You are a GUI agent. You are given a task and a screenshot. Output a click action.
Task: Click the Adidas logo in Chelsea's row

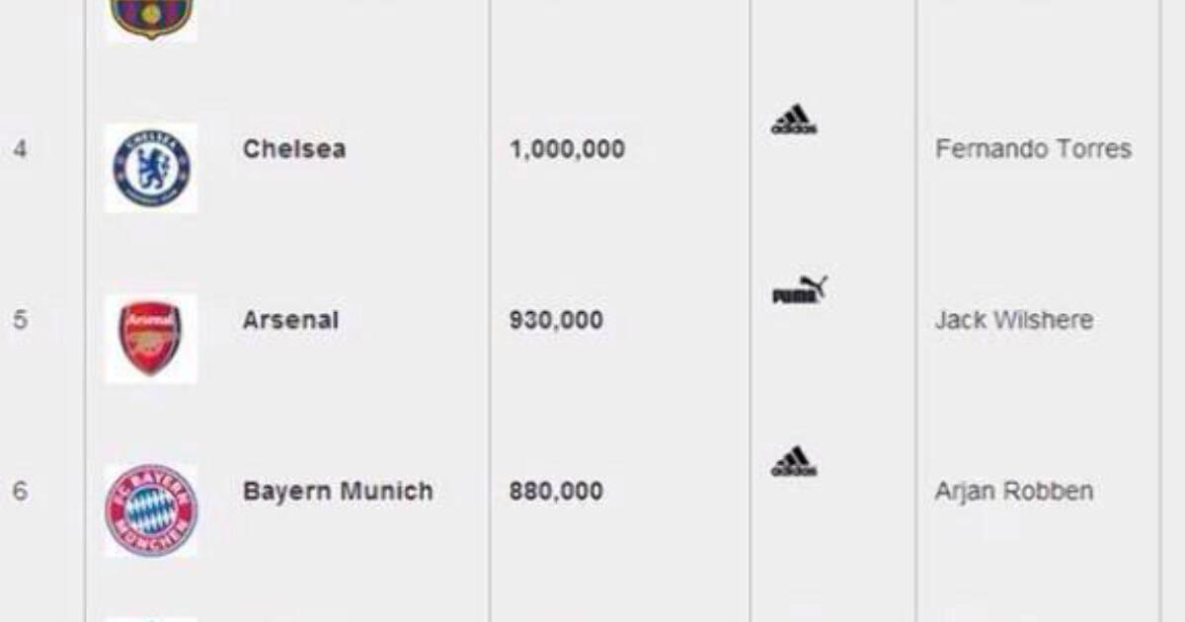tap(794, 118)
